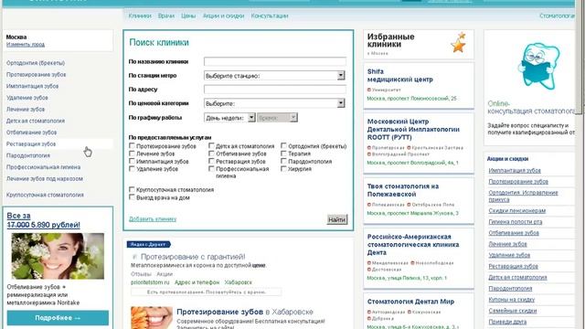Image resolution: width=585 pixels, height=329 pixels.
Task: Open the price category dropdown
Action: pyautogui.click(x=274, y=103)
